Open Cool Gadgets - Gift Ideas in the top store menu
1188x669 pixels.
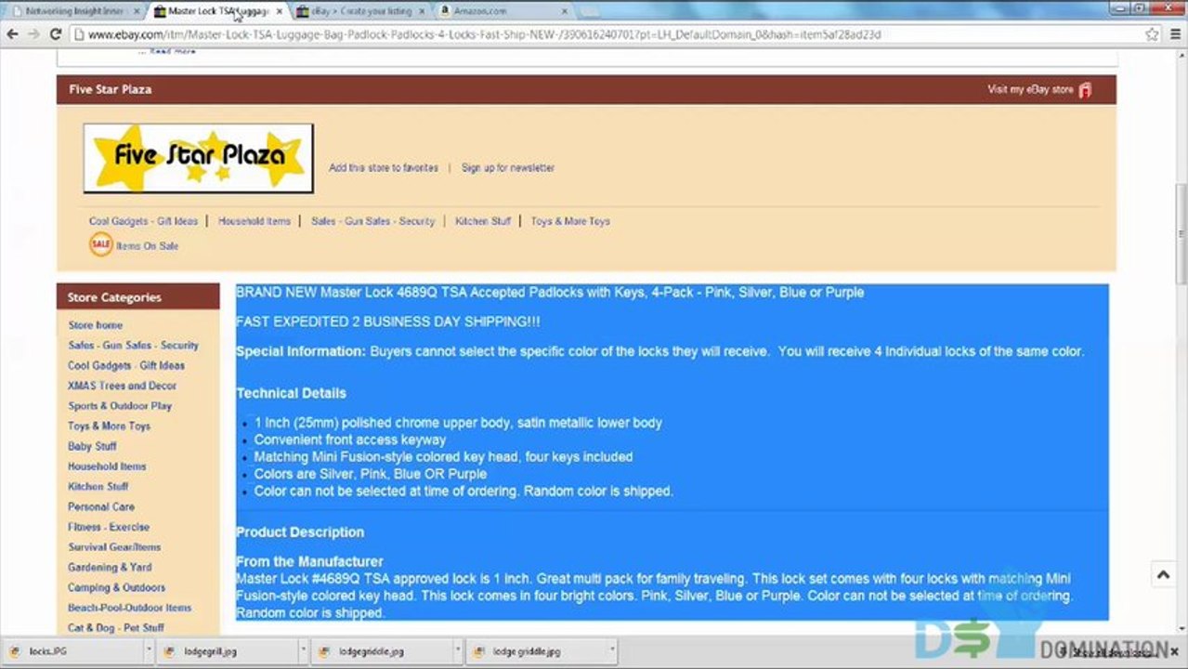tap(143, 221)
